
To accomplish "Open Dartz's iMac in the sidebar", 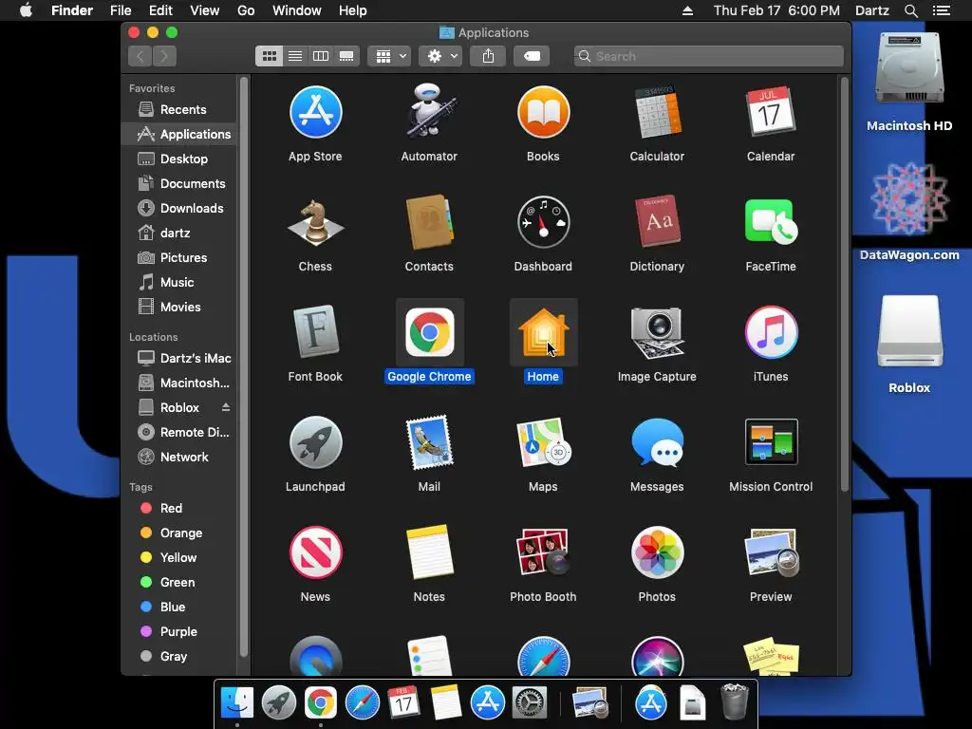I will [x=179, y=358].
